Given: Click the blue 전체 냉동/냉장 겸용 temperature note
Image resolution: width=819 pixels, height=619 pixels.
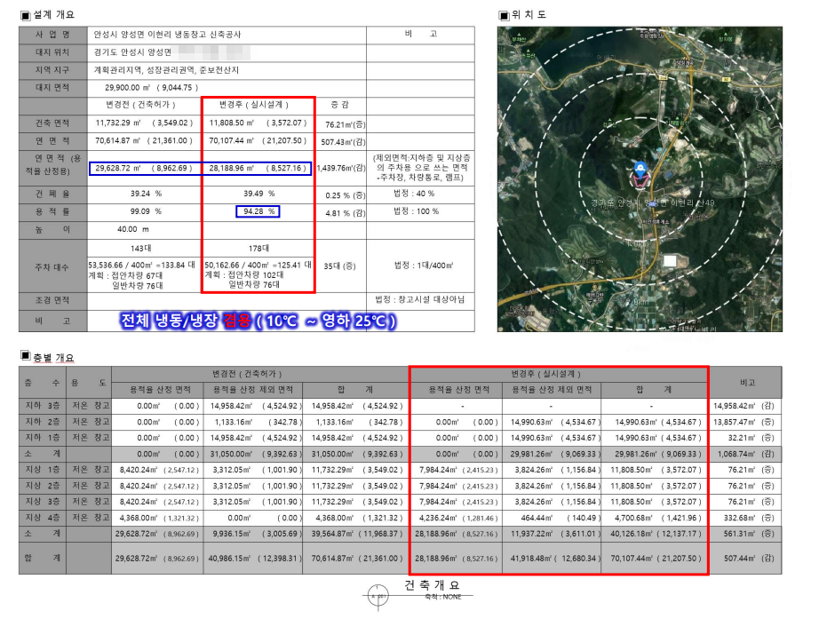Looking at the screenshot, I should (x=258, y=321).
